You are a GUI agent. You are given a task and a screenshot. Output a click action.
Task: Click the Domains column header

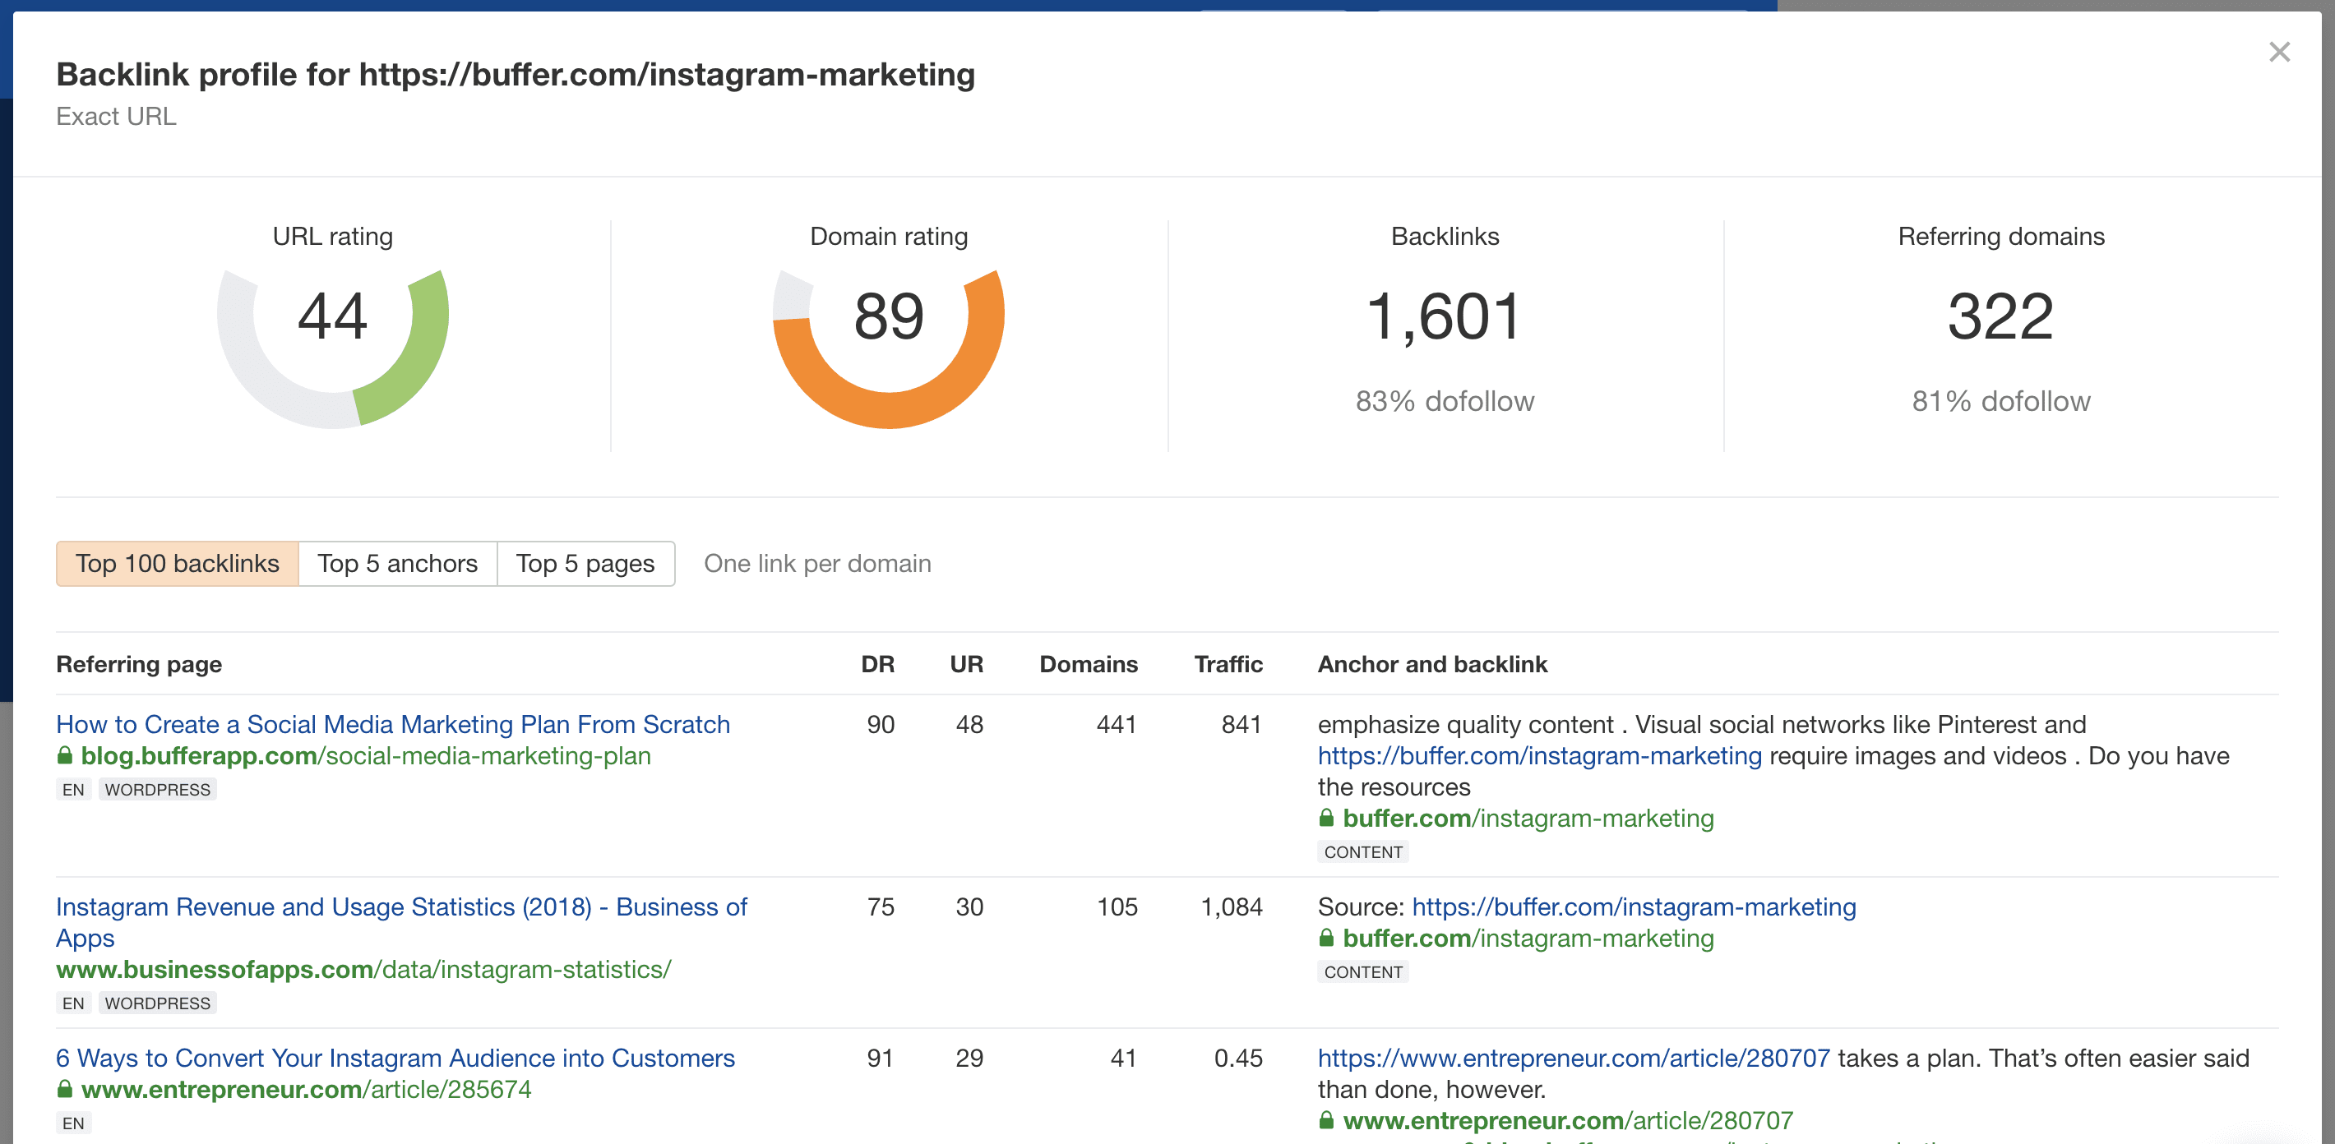click(x=1088, y=664)
